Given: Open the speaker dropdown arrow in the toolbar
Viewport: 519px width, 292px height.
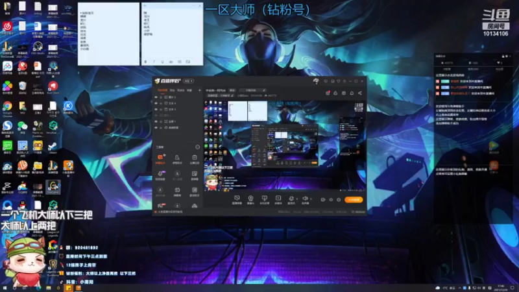Looking at the screenshot, I should click(311, 199).
